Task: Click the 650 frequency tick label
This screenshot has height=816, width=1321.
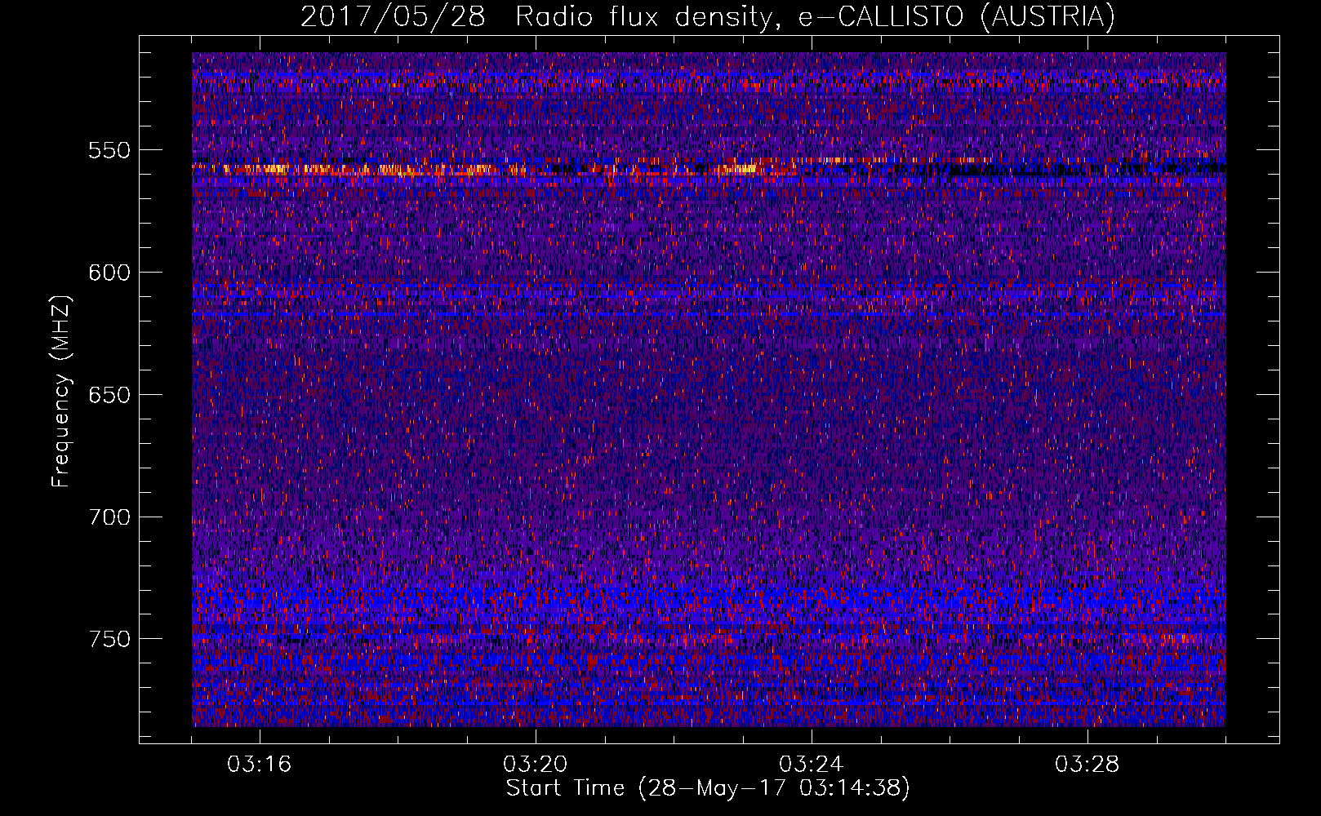Action: point(109,395)
